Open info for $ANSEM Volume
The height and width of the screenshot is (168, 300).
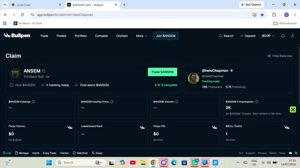177,102
